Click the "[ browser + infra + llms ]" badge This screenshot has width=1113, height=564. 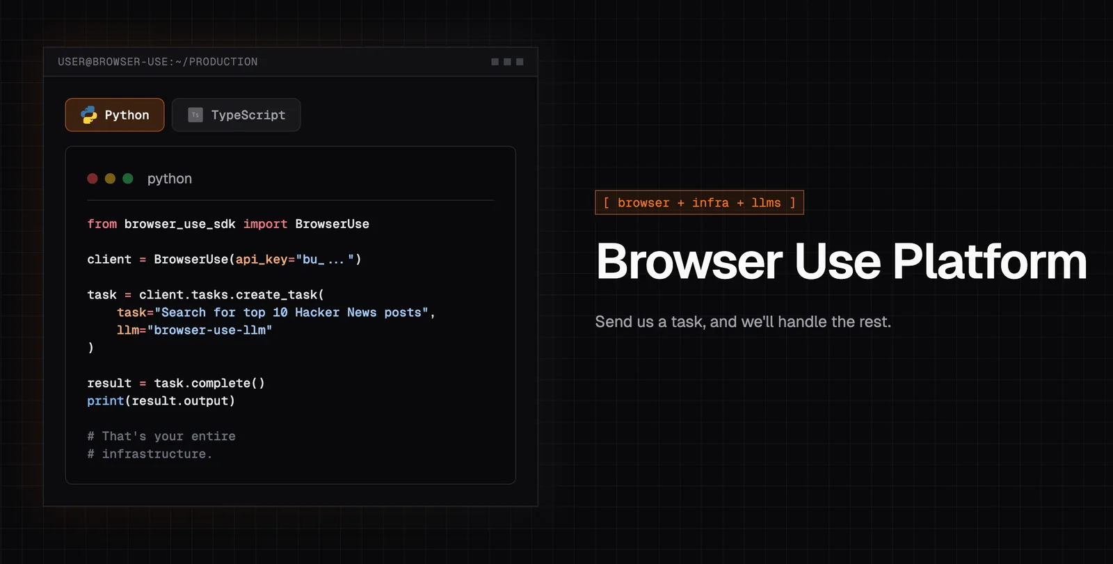tap(700, 202)
